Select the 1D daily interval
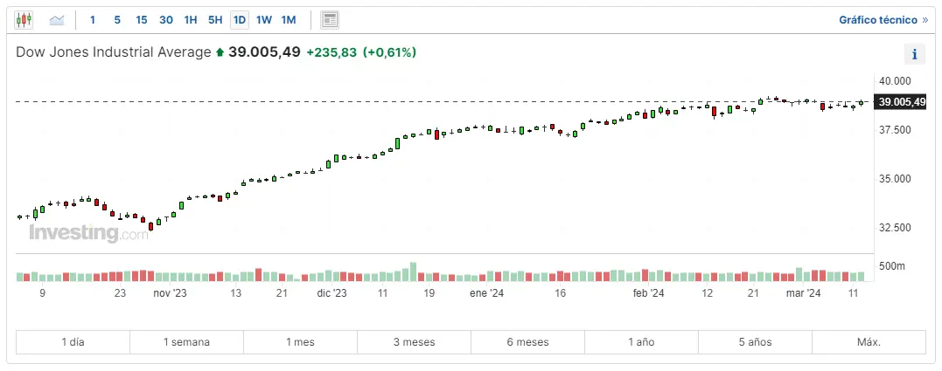This screenshot has width=942, height=371. point(240,19)
